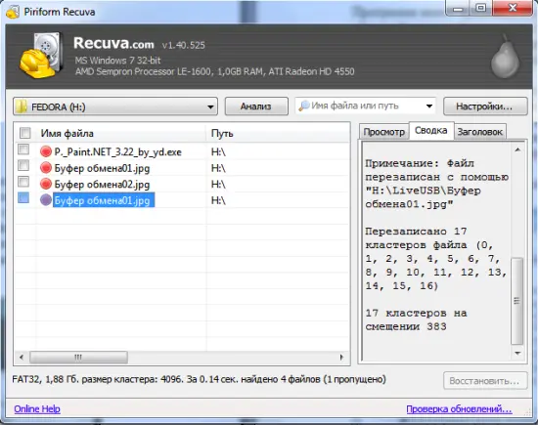538x425 pixels.
Task: Check the box for P._Paint.NET_3.22_by_yd.exe
Action: coord(23,149)
